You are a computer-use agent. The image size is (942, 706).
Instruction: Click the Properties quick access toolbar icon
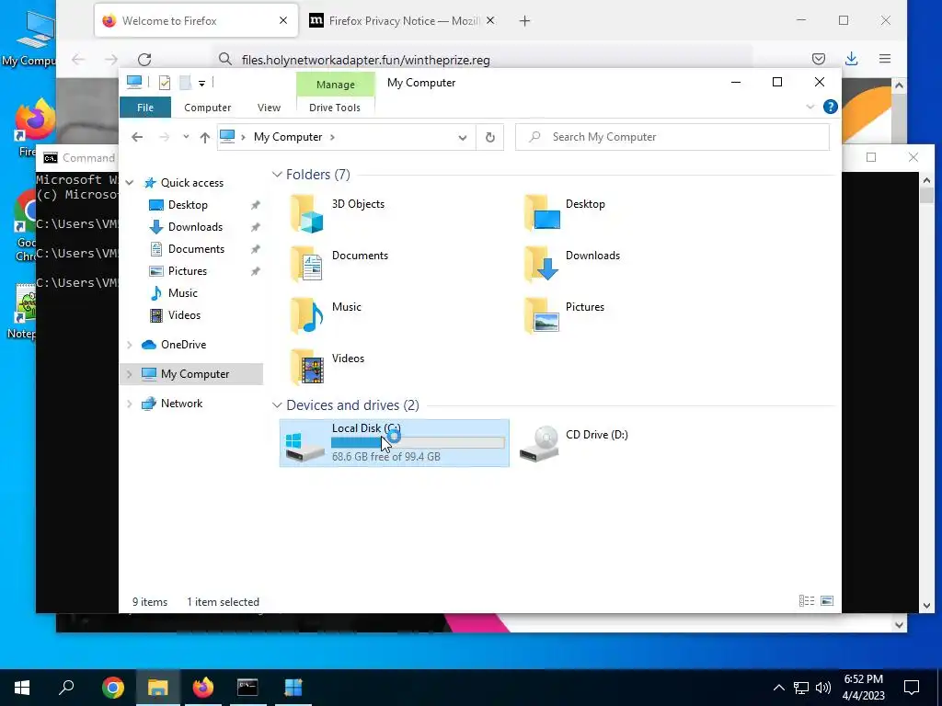pos(164,83)
